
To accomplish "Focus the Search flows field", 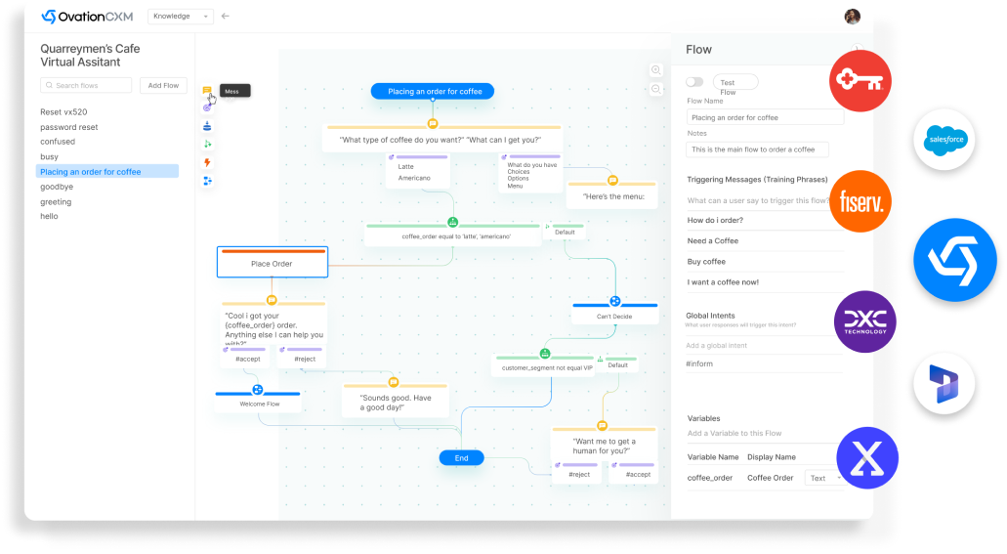I will [x=86, y=85].
